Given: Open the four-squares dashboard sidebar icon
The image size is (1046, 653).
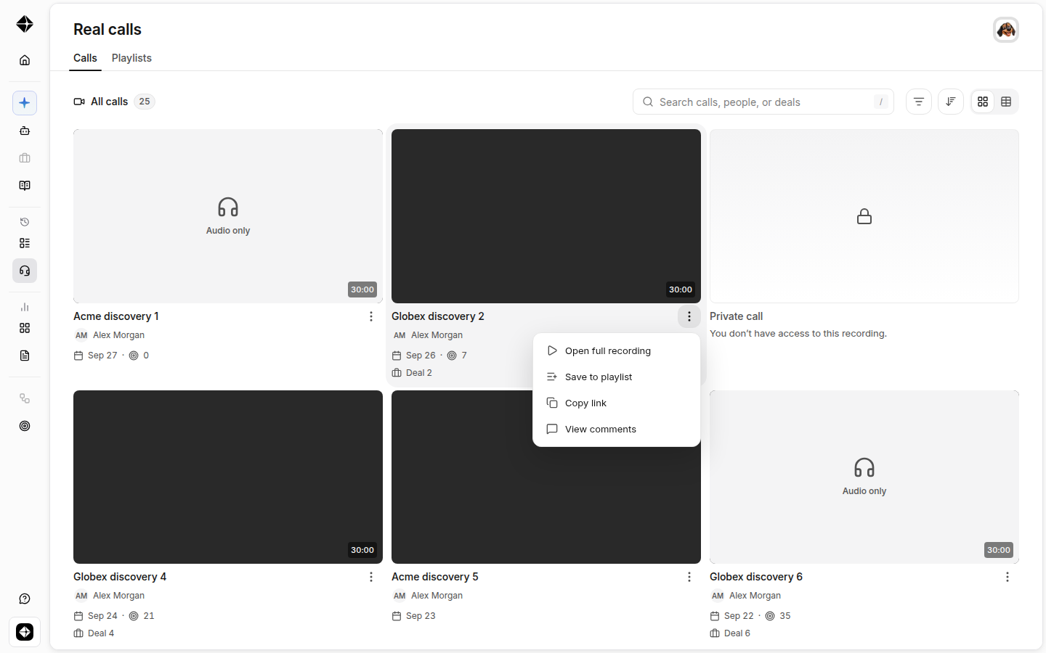Looking at the screenshot, I should pyautogui.click(x=25, y=328).
